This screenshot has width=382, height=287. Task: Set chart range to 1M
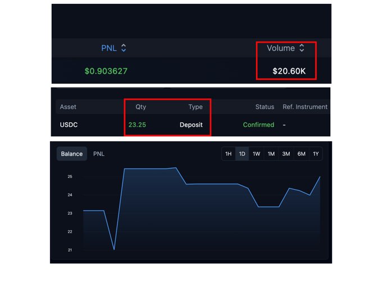[x=271, y=154]
